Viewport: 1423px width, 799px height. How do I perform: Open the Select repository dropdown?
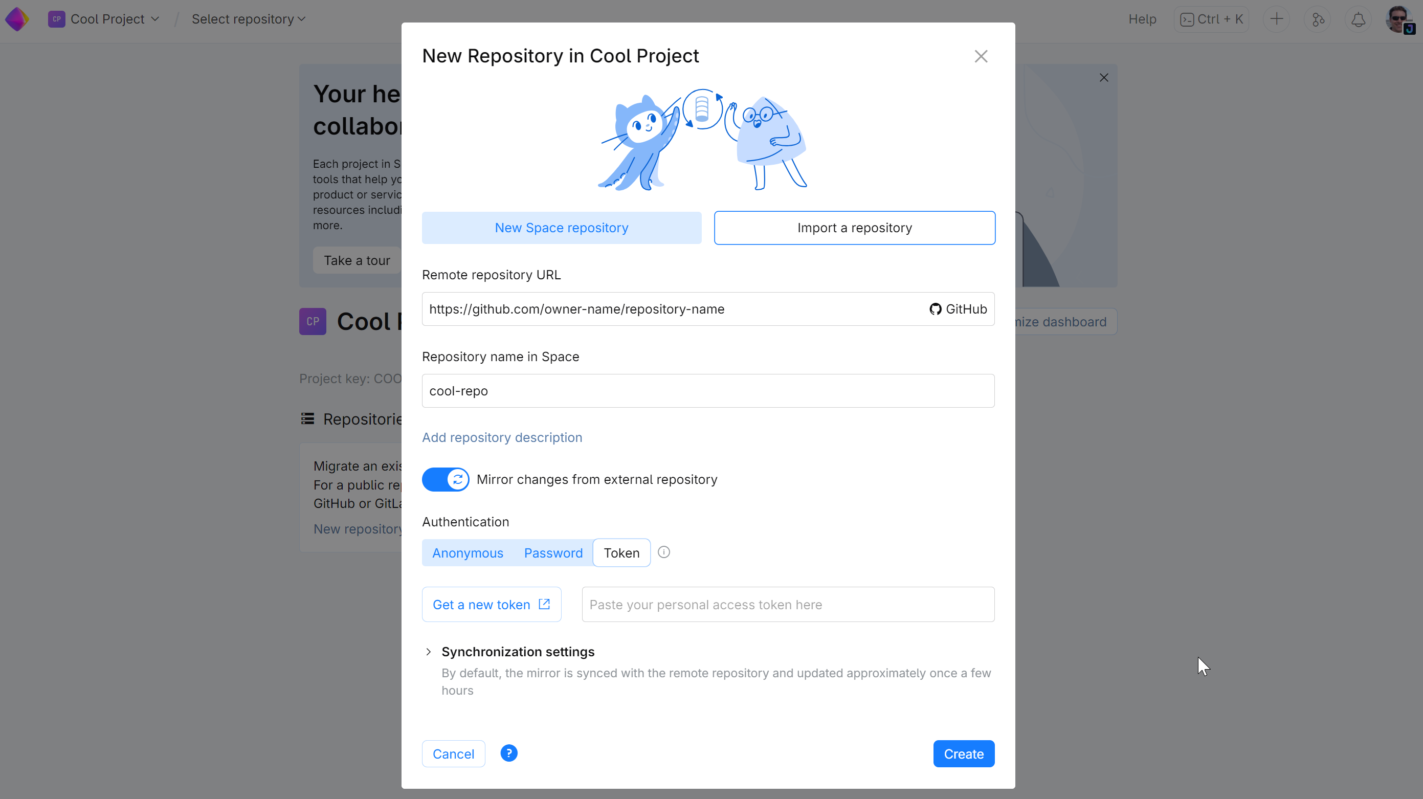[x=248, y=18]
